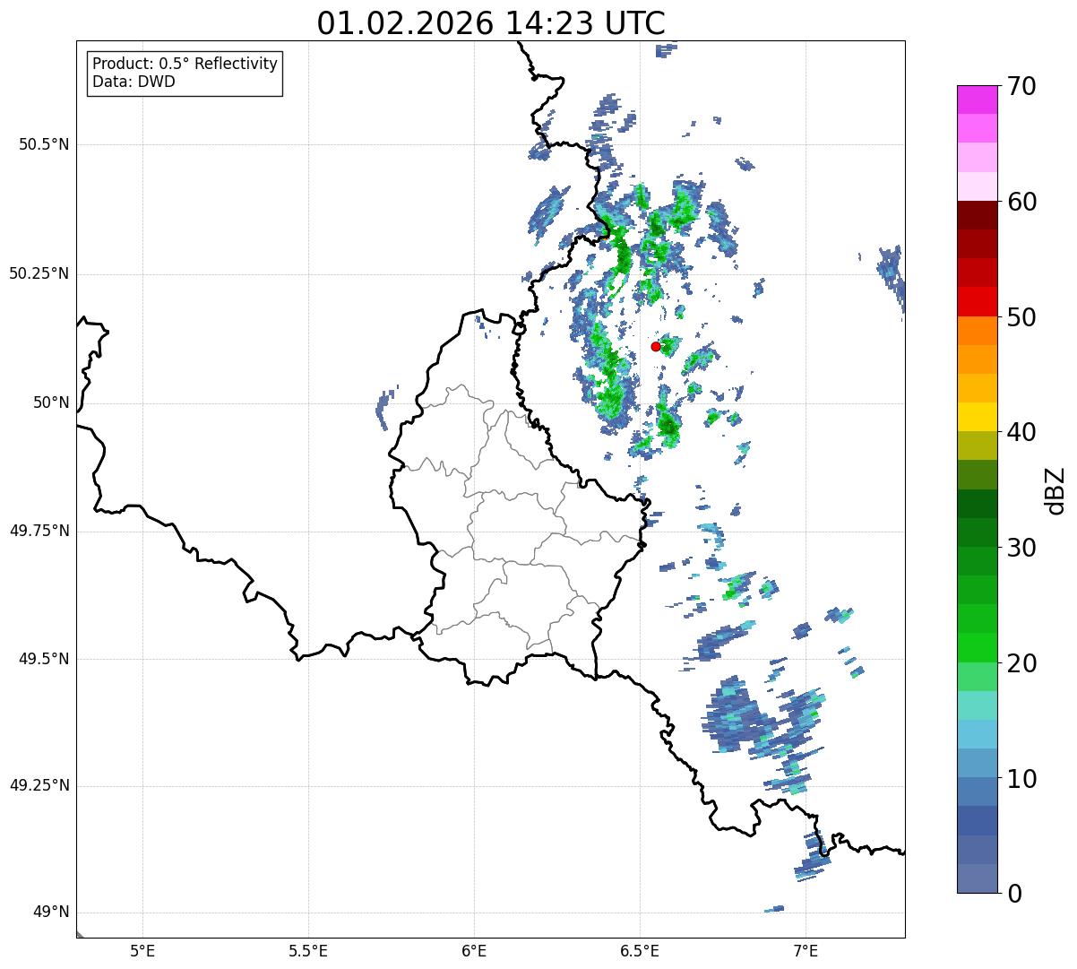Click the colorbar tick label 0
This screenshot has width=1077, height=969.
1014,894
